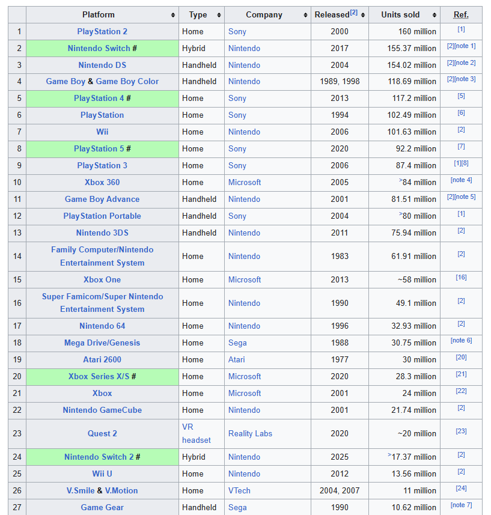The height and width of the screenshot is (515, 491).
Task: Open note 3 reference for Game Boy
Action: 465,79
